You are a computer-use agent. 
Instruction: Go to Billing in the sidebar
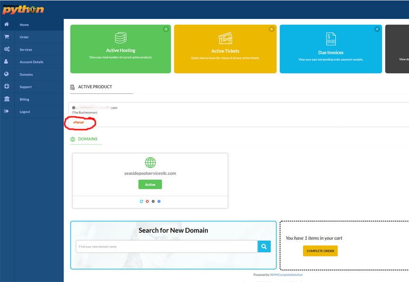tap(24, 99)
